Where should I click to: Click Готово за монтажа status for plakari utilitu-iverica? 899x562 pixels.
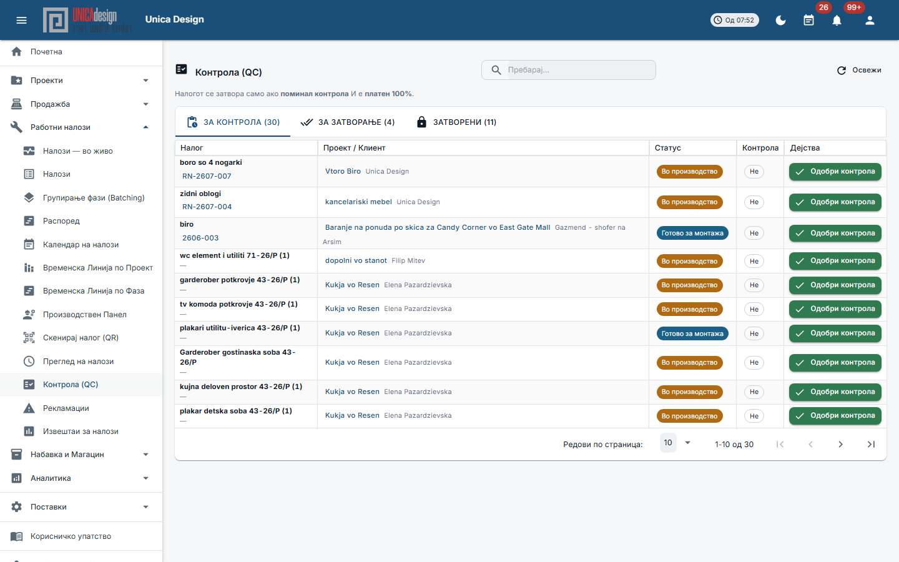click(x=692, y=333)
